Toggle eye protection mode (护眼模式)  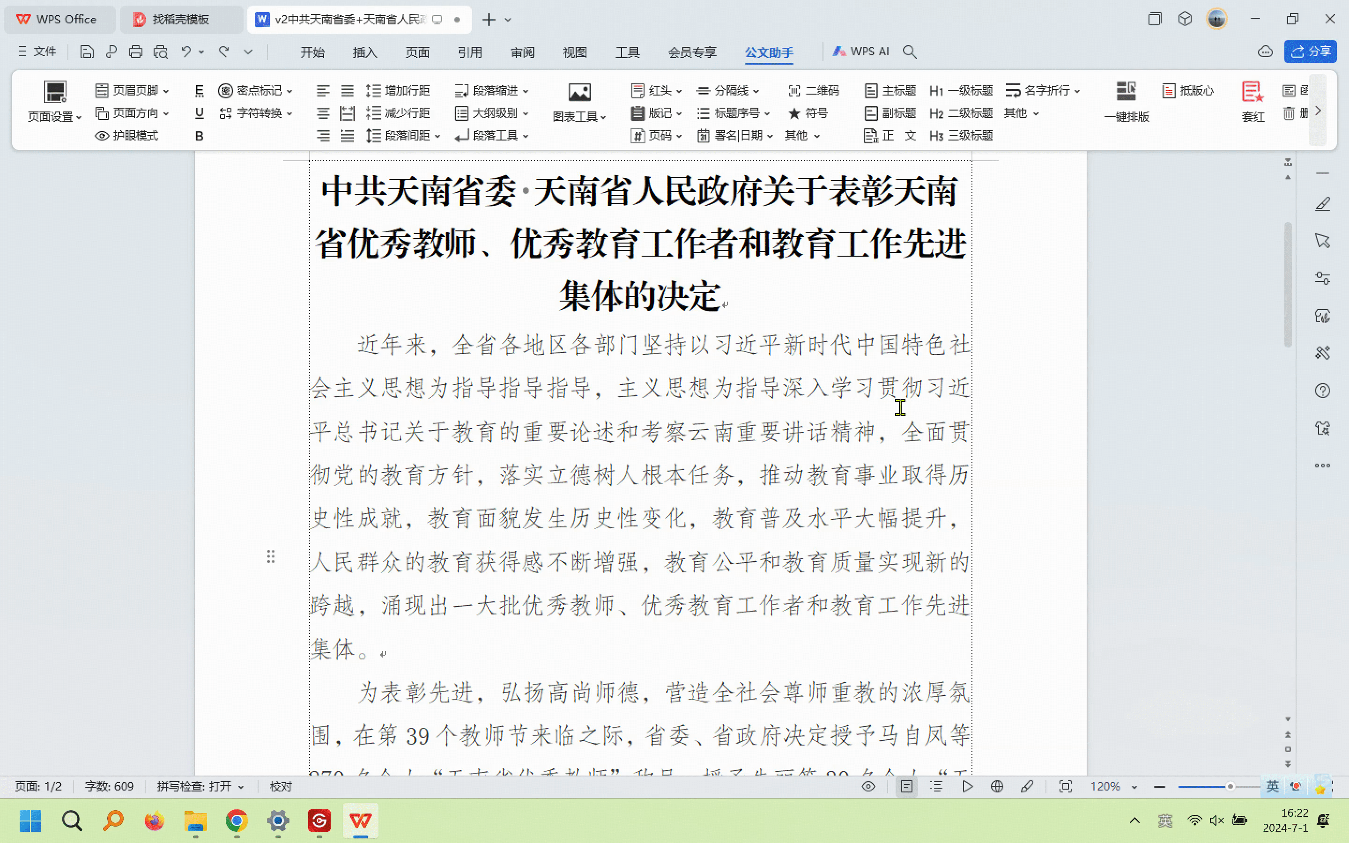[x=127, y=135]
